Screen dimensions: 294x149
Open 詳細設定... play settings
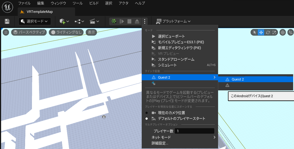click(x=180, y=143)
